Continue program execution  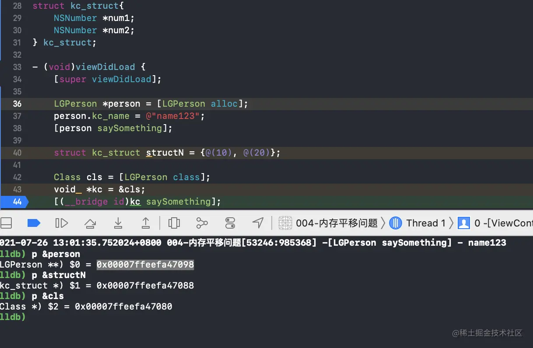(x=62, y=223)
